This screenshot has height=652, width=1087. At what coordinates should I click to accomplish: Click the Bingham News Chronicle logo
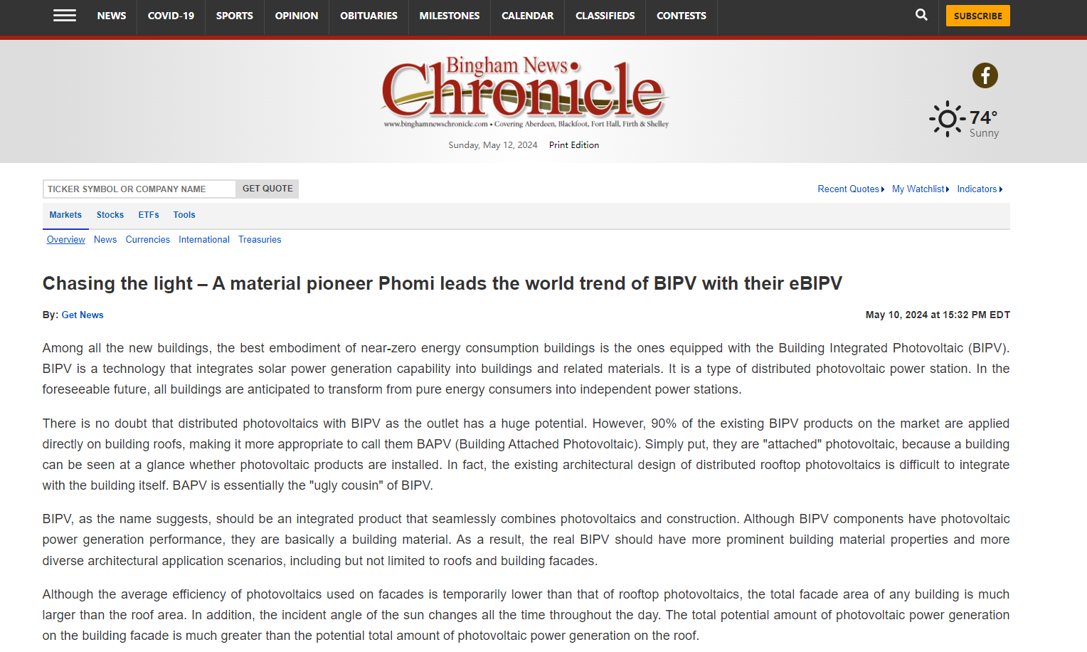(526, 91)
